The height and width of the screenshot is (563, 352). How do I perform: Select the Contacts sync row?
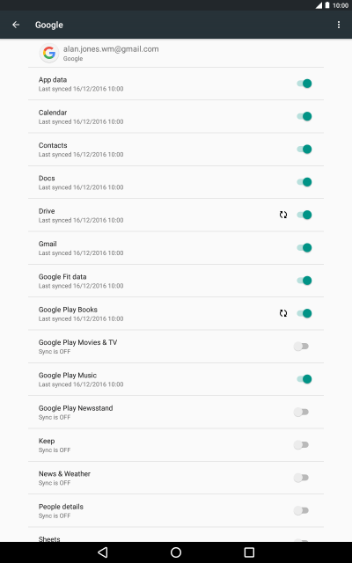176,150
